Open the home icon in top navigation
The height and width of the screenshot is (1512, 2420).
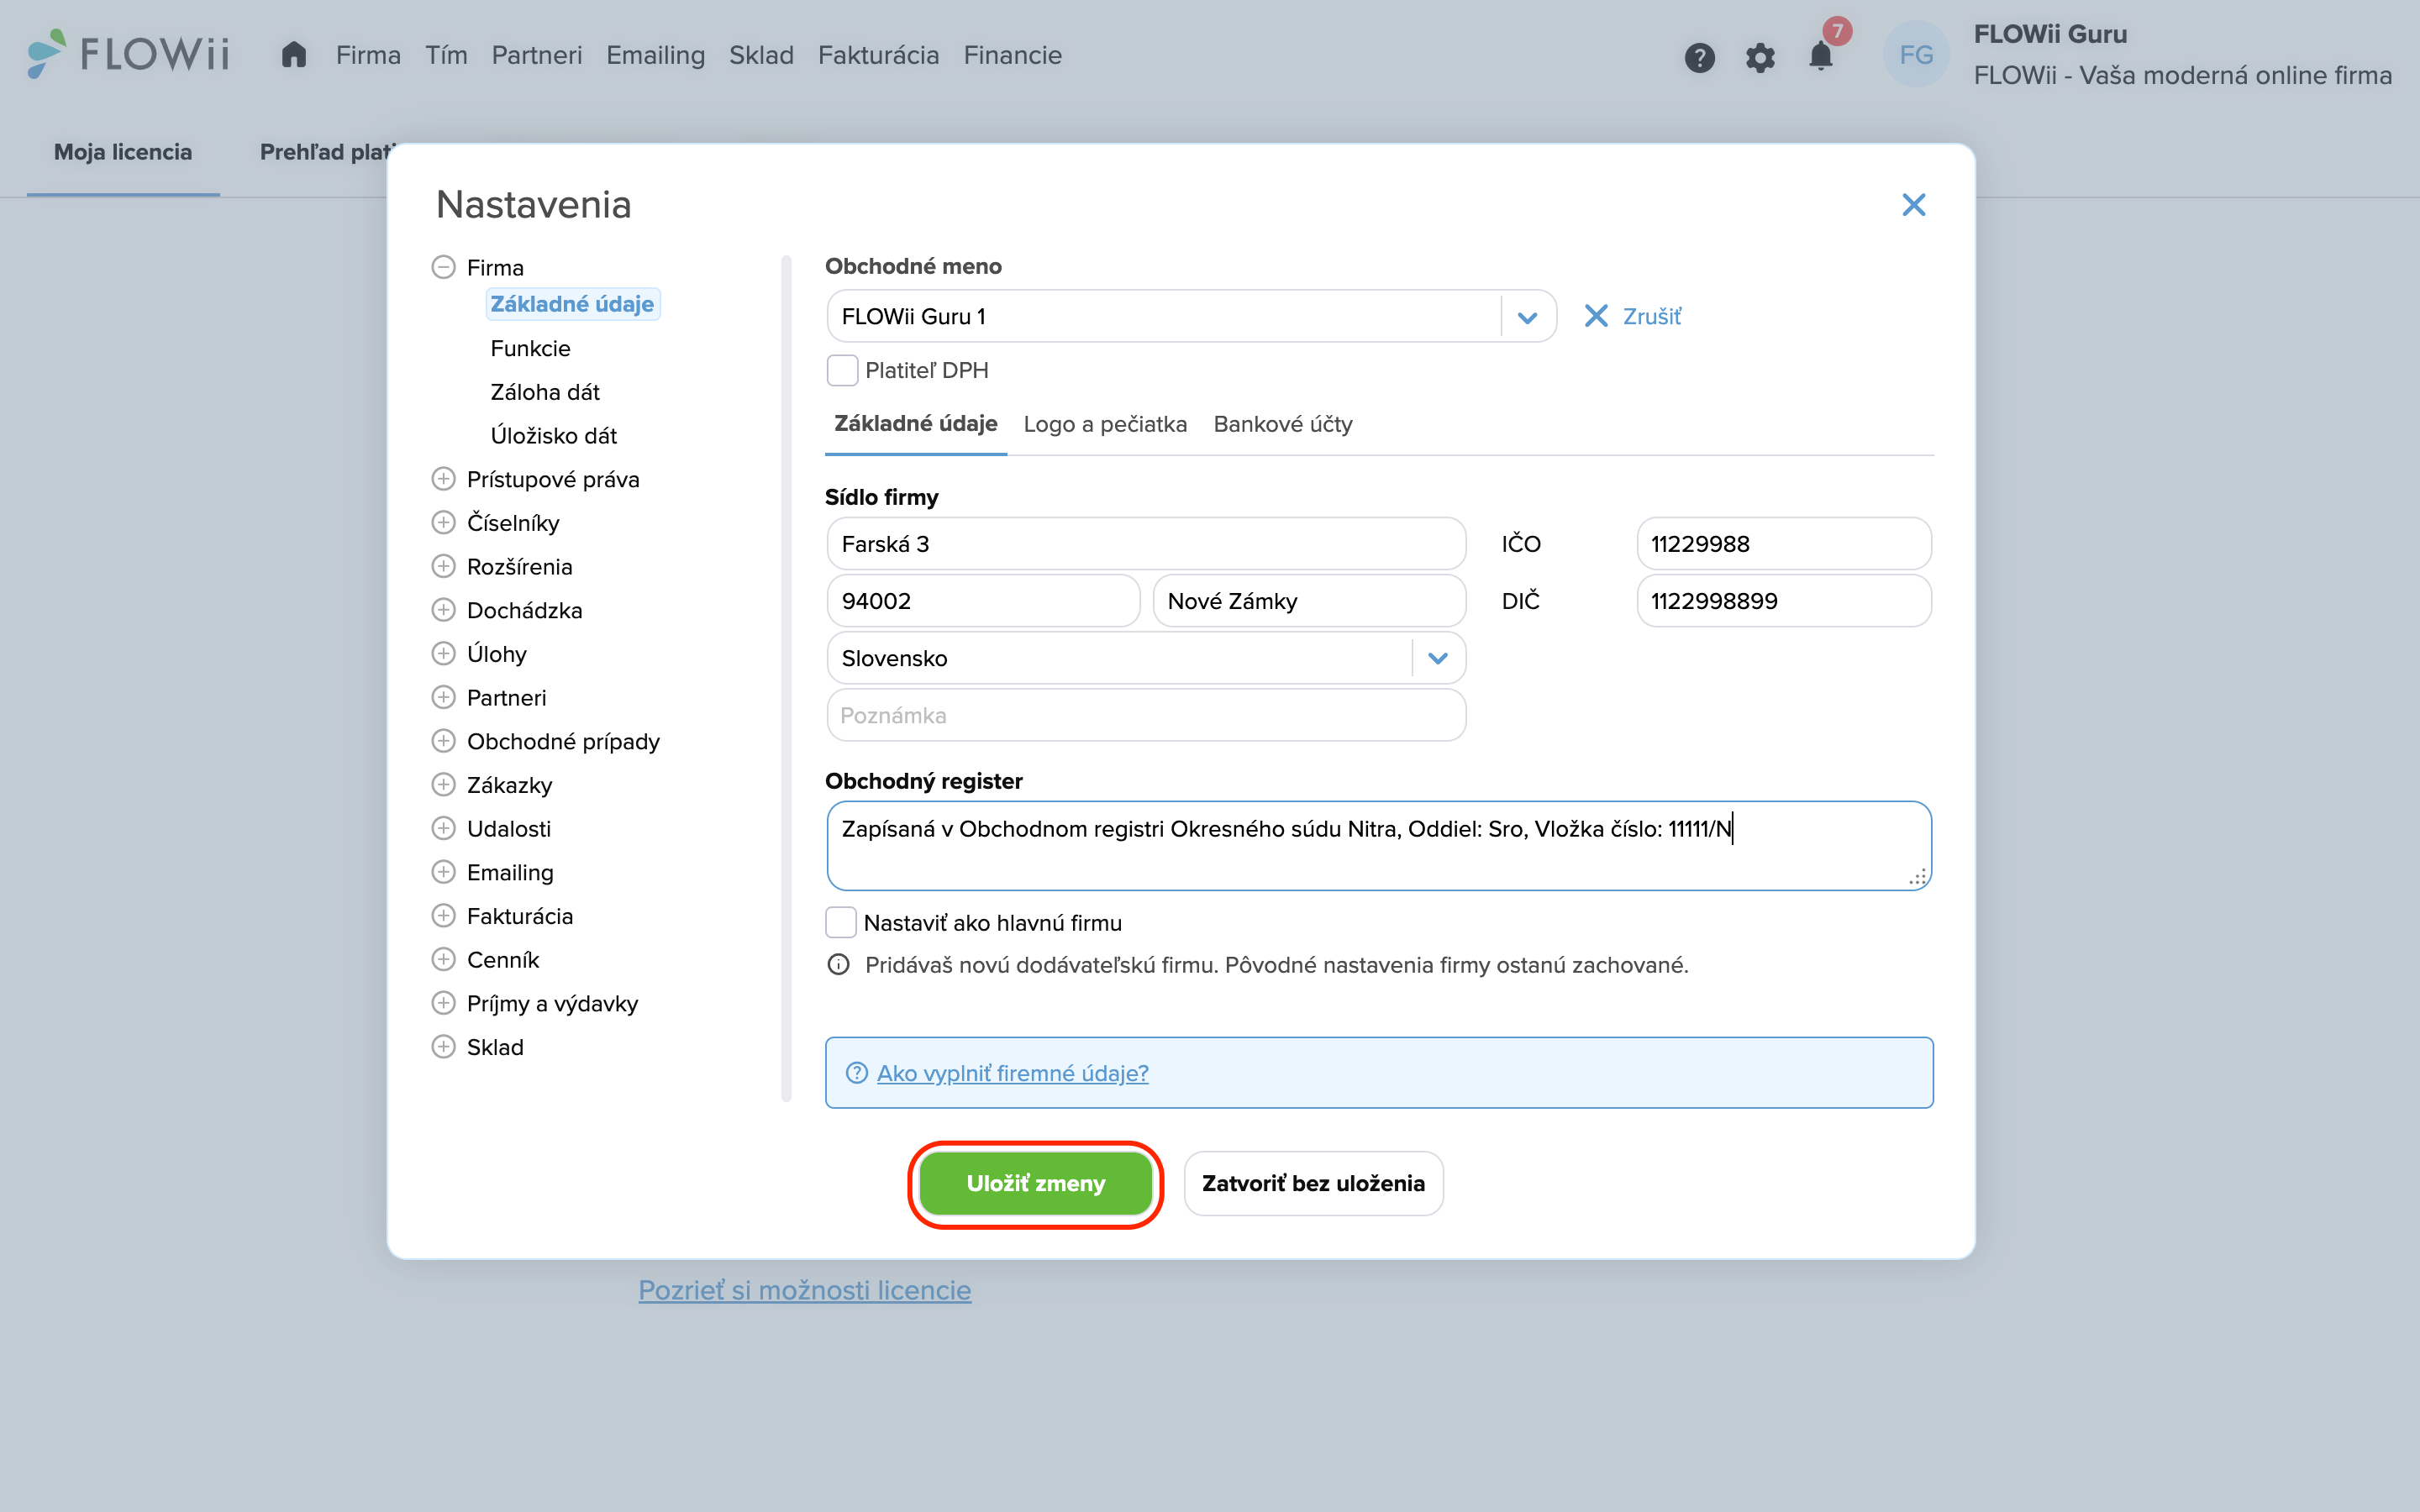293,55
